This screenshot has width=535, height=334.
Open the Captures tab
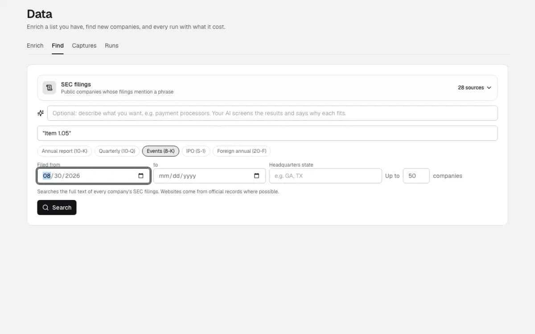[x=84, y=45]
